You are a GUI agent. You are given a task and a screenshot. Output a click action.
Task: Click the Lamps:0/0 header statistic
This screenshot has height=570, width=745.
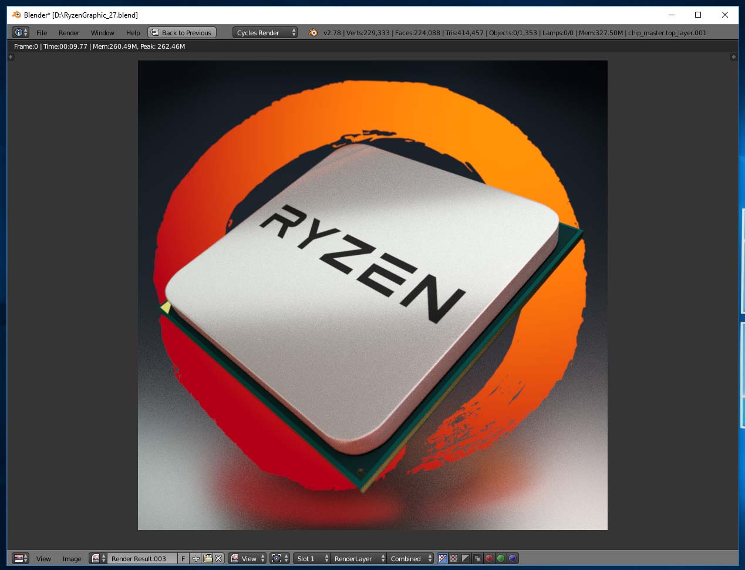pos(558,33)
